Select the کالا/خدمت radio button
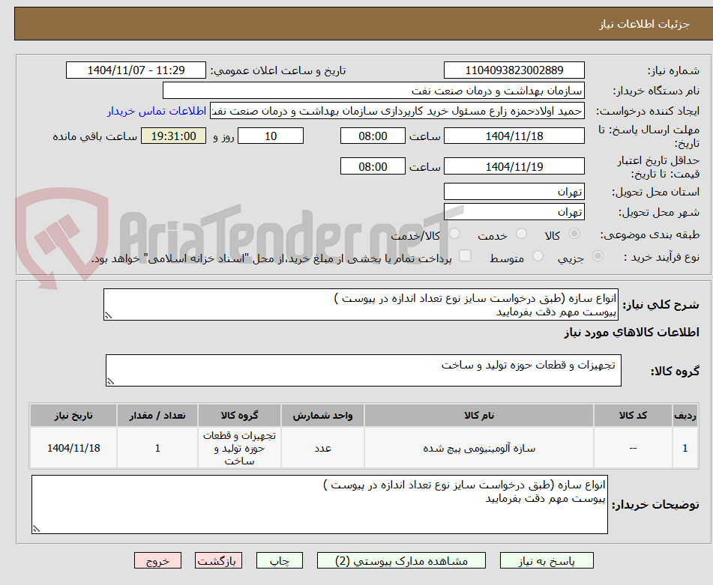Viewport: 713px width, 585px height. pos(454,234)
